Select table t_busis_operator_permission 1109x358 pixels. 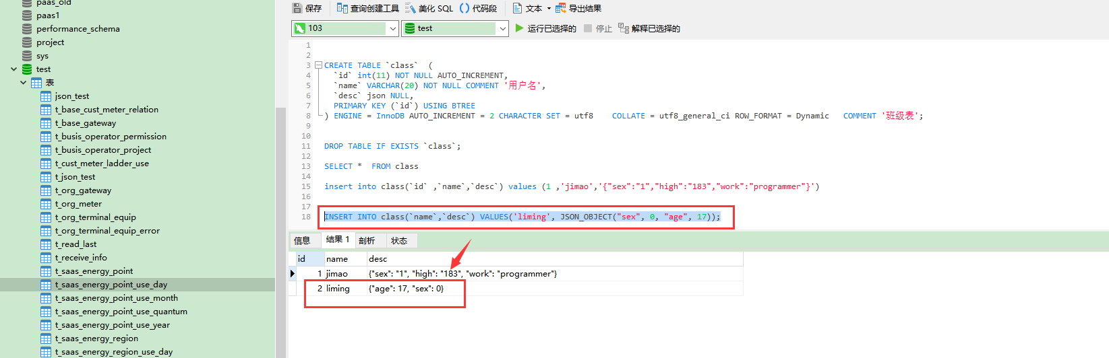[x=111, y=137]
